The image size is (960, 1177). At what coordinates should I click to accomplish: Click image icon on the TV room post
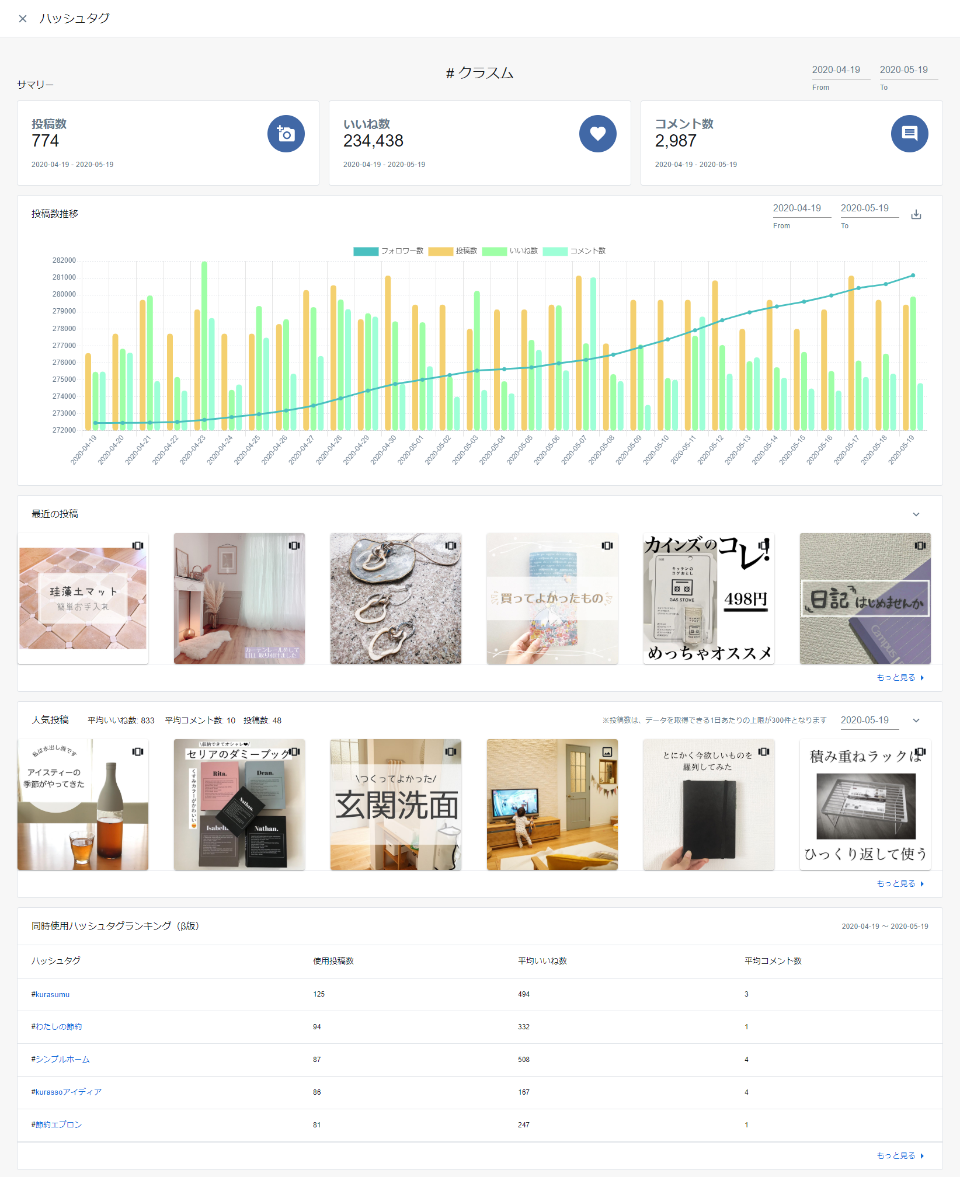[x=607, y=751]
